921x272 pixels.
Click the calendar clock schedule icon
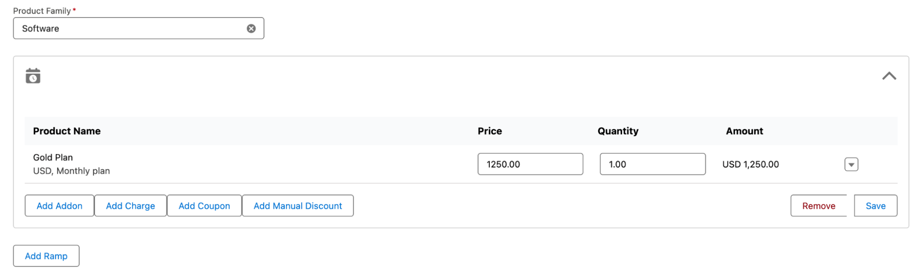33,76
